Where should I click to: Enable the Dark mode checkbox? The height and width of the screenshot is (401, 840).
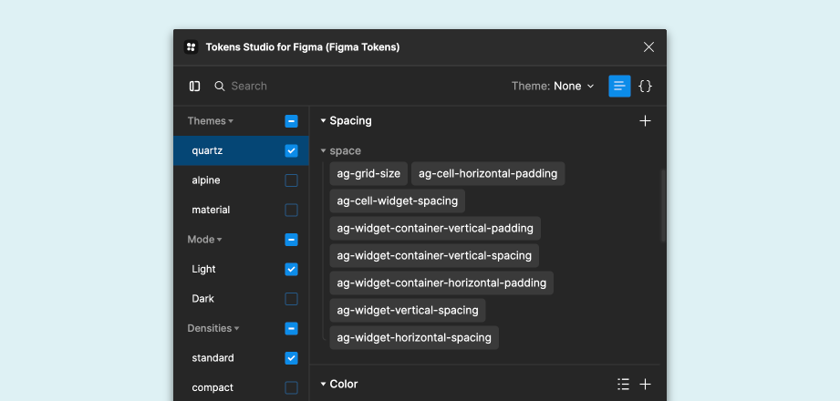(292, 299)
